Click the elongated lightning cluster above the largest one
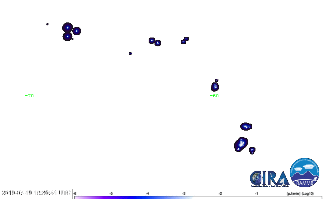 246,127
